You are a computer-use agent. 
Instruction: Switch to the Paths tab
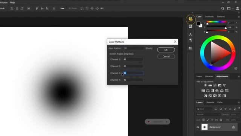pos(220,102)
